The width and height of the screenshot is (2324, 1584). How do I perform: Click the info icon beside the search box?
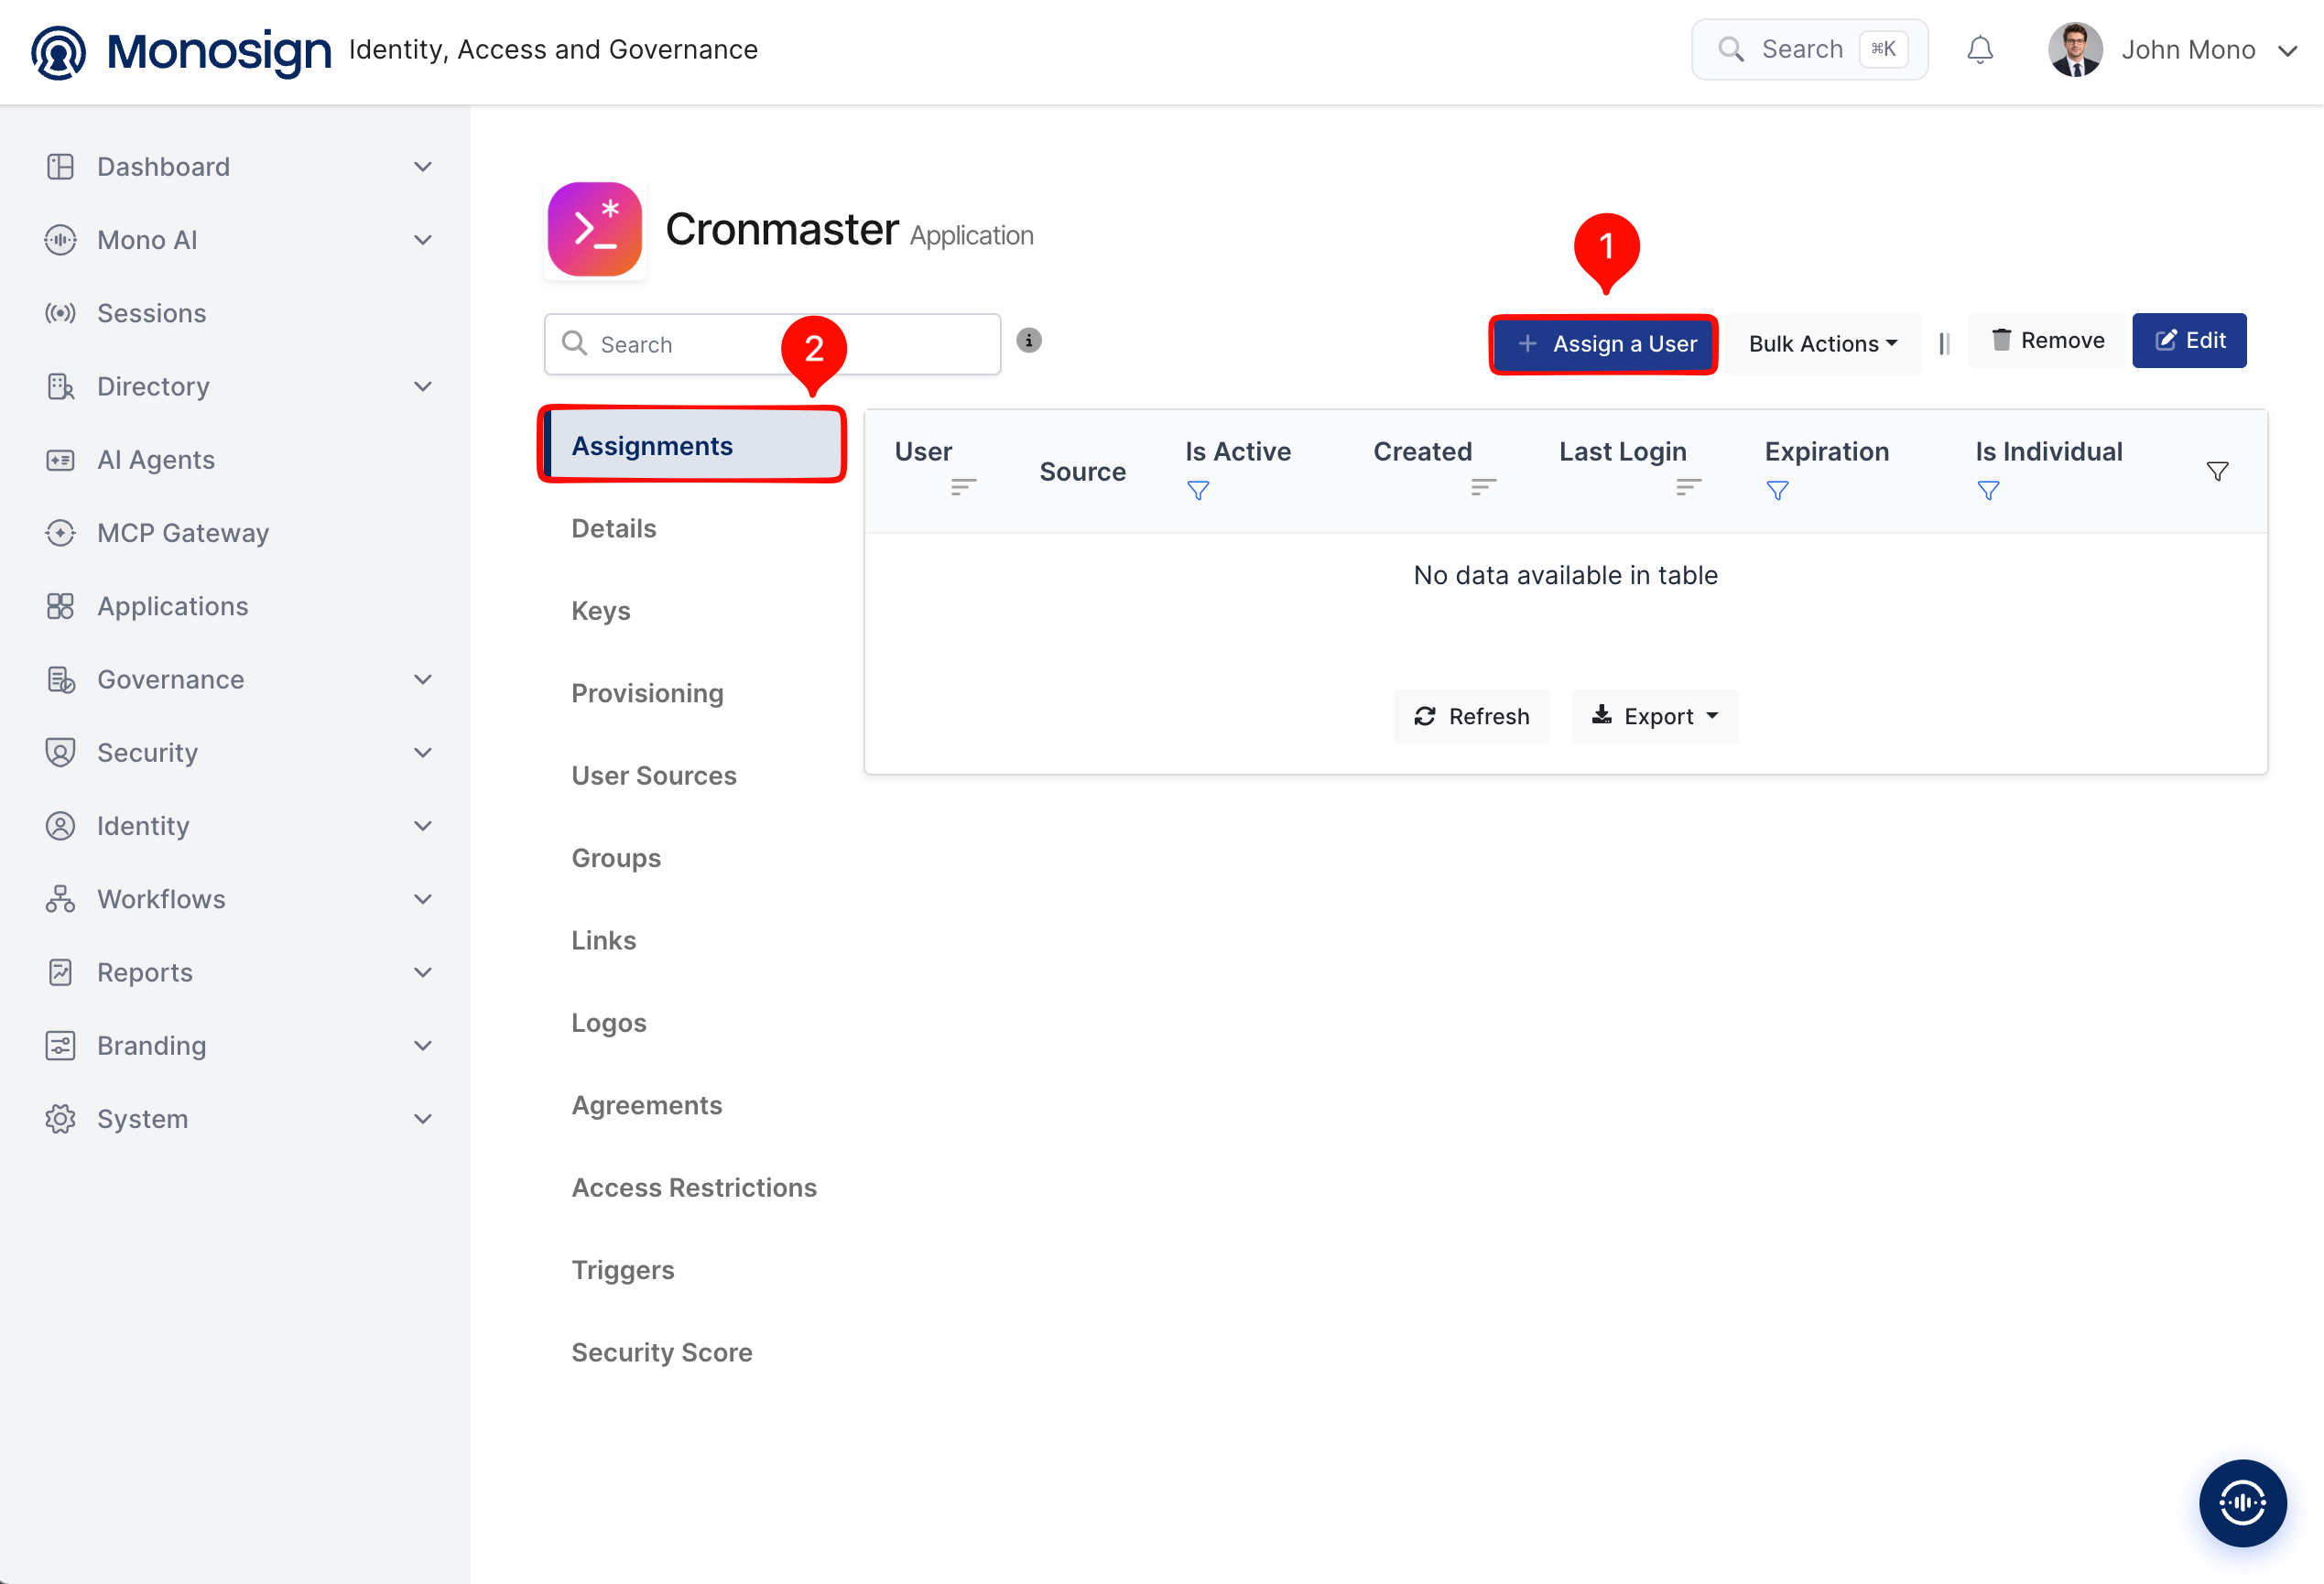(x=1028, y=341)
